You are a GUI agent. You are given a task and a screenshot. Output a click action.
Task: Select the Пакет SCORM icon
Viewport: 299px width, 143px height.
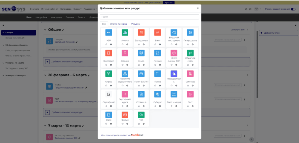(x=141, y=74)
